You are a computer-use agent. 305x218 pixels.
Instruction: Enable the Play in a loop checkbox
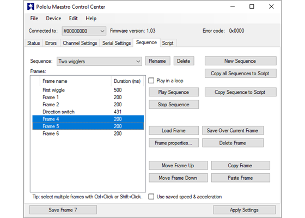[x=151, y=81]
